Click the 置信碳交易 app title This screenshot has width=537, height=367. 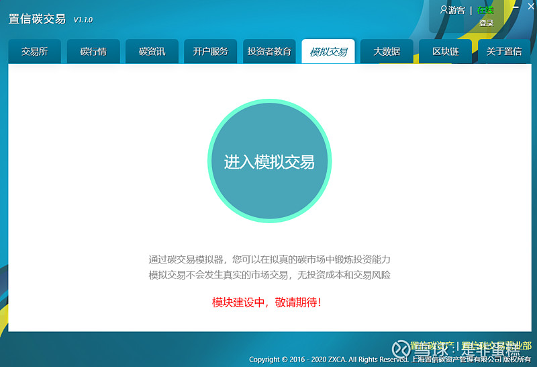[37, 19]
